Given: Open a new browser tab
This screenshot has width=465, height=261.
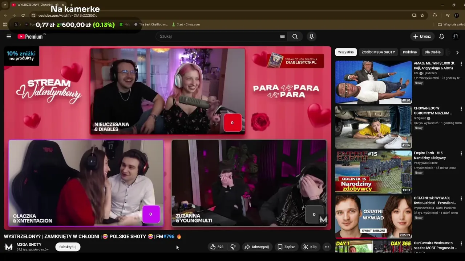Looking at the screenshot, I should [x=71, y=5].
